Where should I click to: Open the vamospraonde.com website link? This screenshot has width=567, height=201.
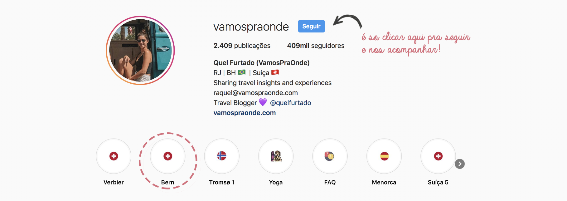[x=245, y=113]
